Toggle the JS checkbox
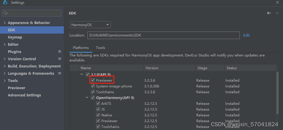283x130 pixels. [98, 109]
